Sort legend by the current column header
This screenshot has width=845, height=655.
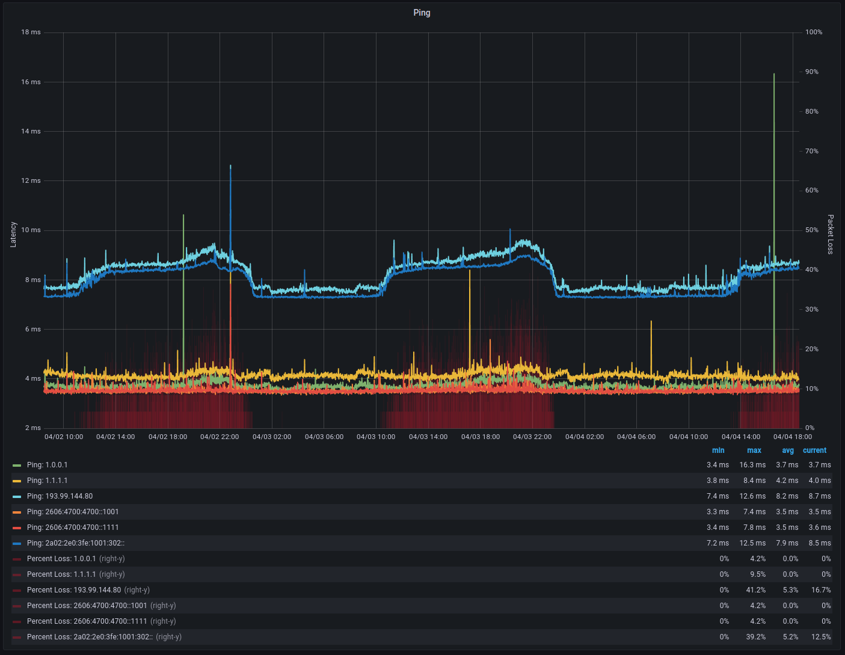point(814,450)
